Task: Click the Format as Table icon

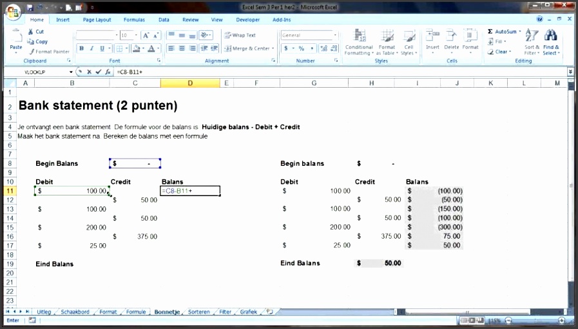Action: (387, 42)
